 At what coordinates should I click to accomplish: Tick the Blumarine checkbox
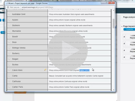[x=9, y=31]
